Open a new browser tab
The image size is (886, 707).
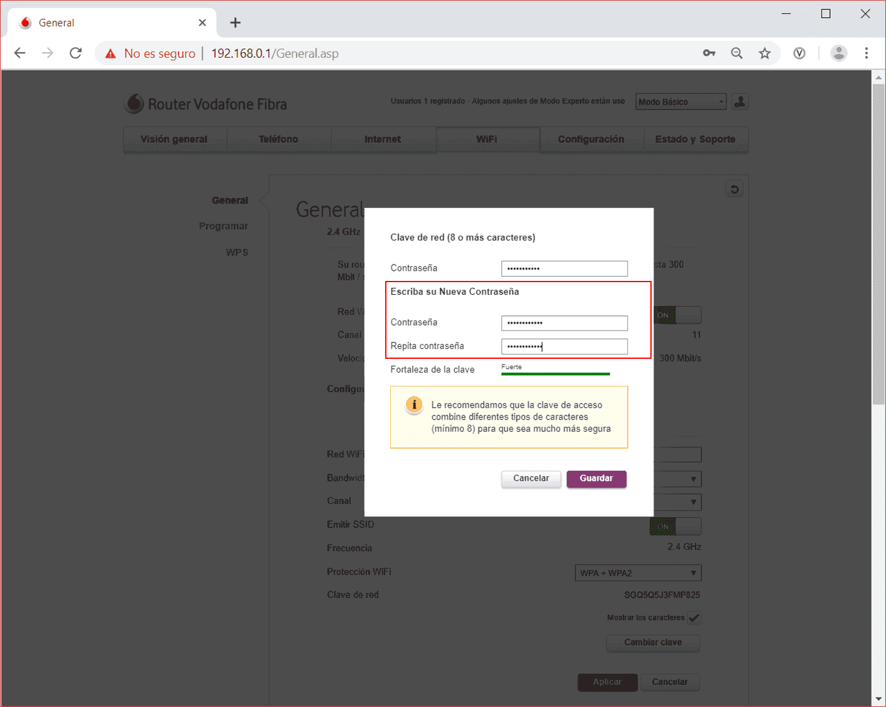point(235,23)
